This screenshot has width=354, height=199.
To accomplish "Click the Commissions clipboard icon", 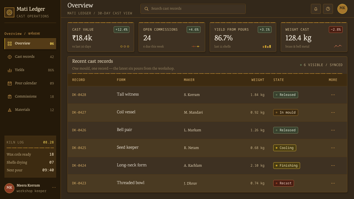I will click(10, 97).
